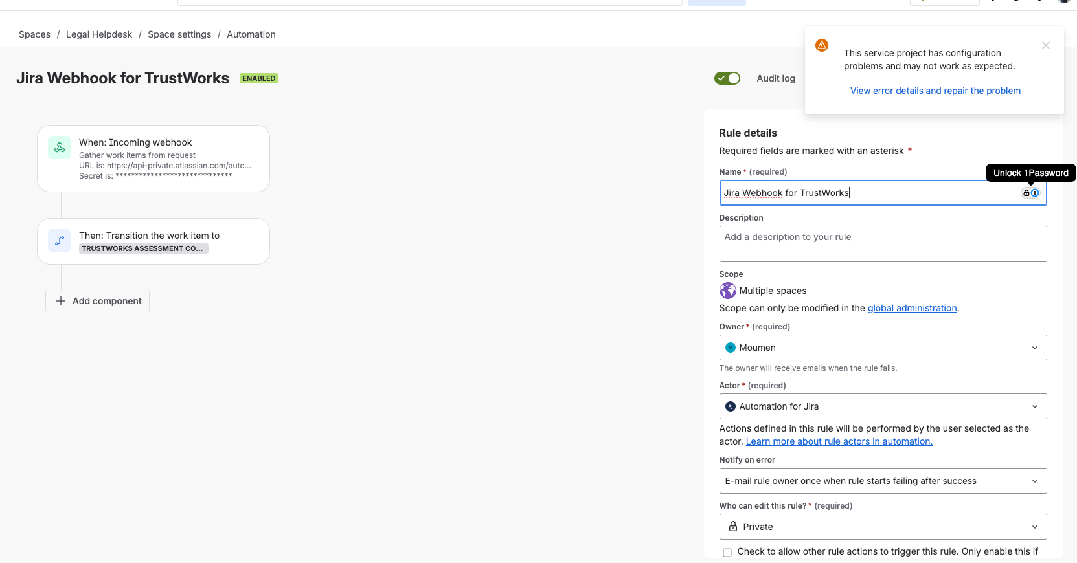Click the Automation for Jira actor avatar

pyautogui.click(x=731, y=406)
